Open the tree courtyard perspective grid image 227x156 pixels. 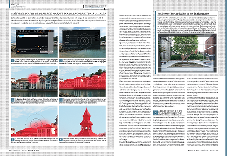[x=187, y=53]
